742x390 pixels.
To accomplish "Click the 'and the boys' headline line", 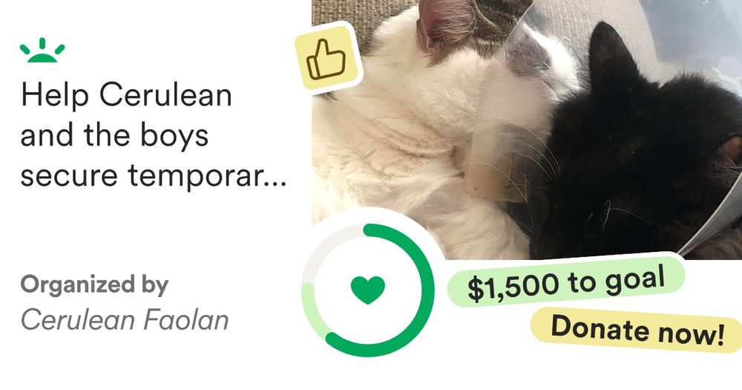I will pos(114,135).
